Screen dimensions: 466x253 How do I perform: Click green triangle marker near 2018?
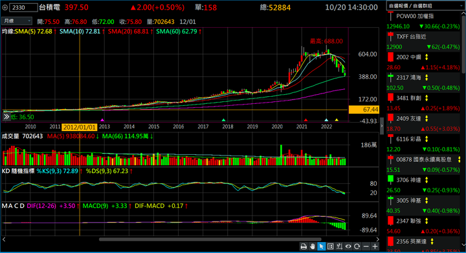tap(223, 120)
